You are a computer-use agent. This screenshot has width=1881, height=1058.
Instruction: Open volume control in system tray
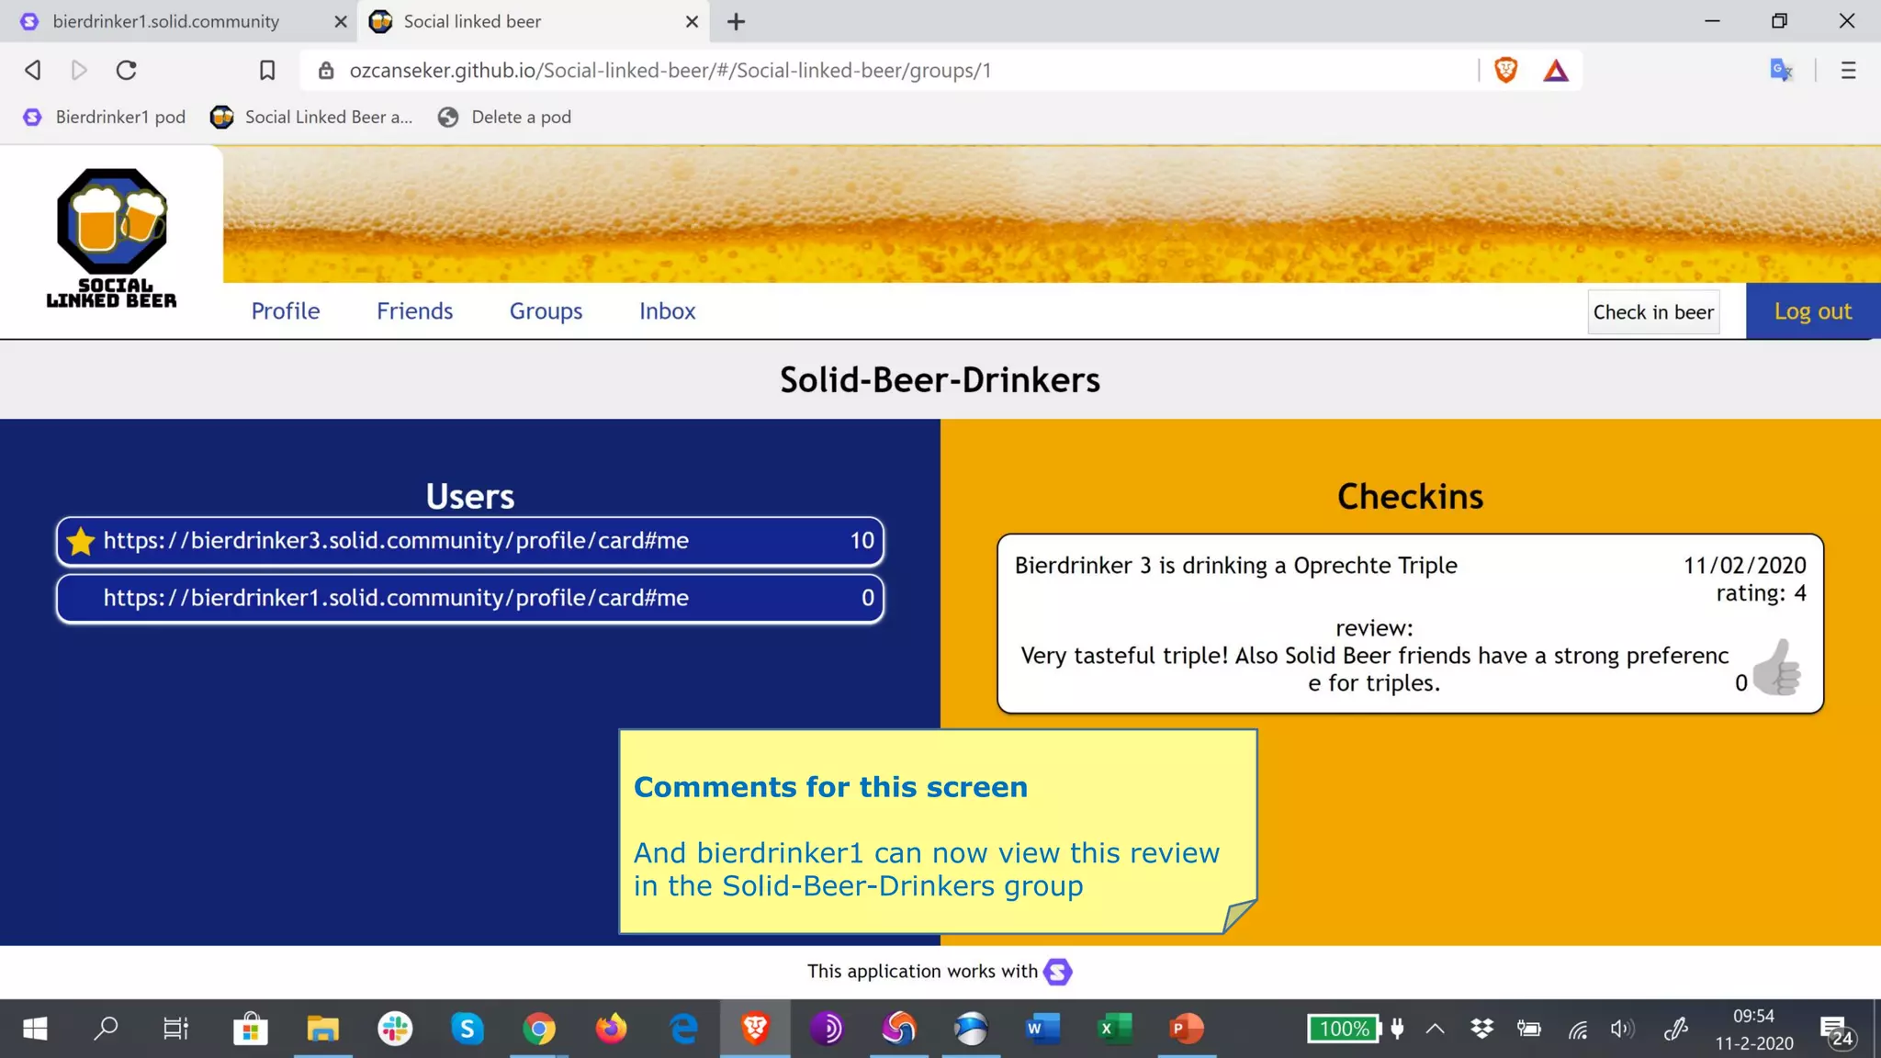pyautogui.click(x=1623, y=1029)
